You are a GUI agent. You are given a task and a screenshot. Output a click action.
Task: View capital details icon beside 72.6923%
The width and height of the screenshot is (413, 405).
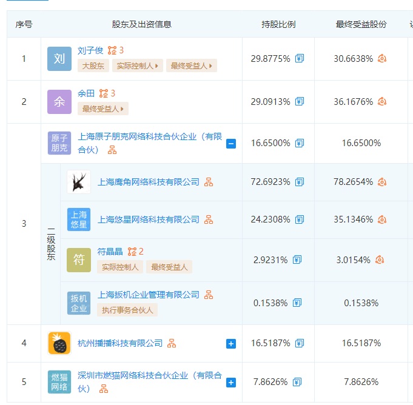(x=300, y=182)
